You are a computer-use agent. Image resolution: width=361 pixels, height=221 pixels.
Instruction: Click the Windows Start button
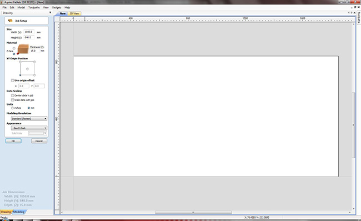pos(6,220)
